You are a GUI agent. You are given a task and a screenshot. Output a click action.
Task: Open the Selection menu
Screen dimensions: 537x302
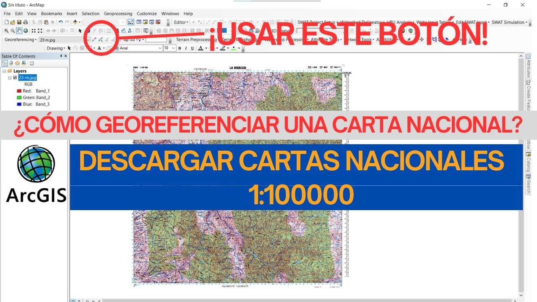coord(91,13)
